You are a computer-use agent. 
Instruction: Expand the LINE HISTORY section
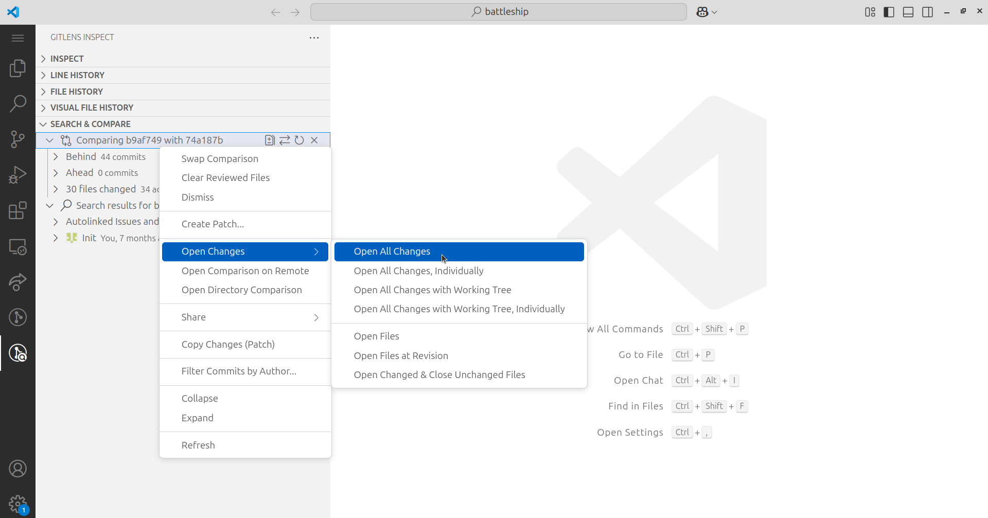[x=77, y=75]
